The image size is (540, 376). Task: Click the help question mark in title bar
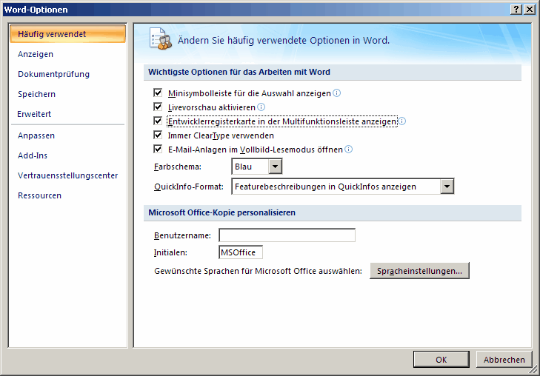coord(516,9)
